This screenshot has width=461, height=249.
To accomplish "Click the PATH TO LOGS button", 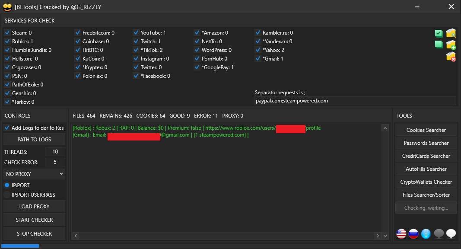I will (35, 140).
